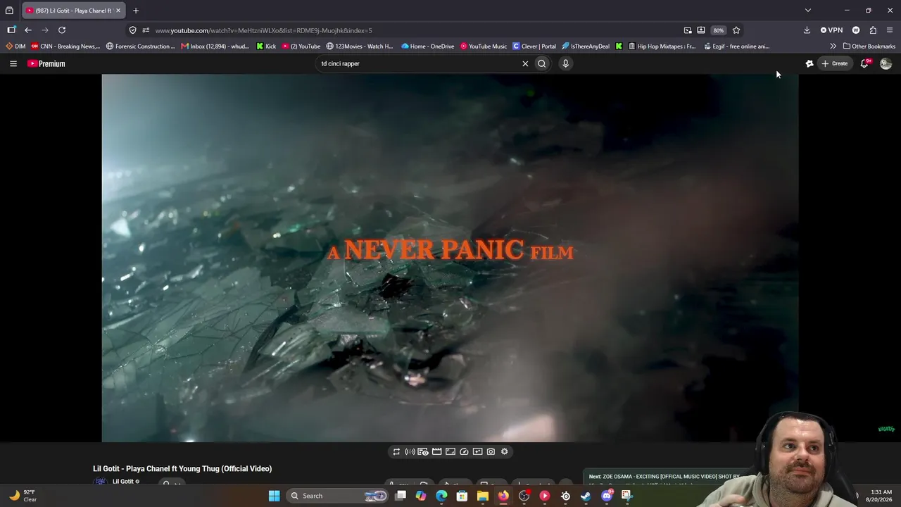The image size is (901, 507).
Task: Open the YouTube guide hamburger menu
Action: point(13,63)
